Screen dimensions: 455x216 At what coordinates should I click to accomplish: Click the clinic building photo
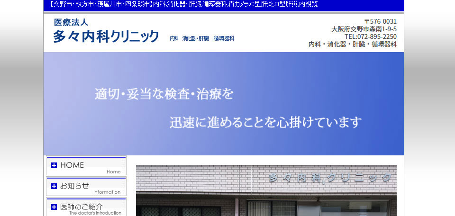pyautogui.click(x=266, y=190)
